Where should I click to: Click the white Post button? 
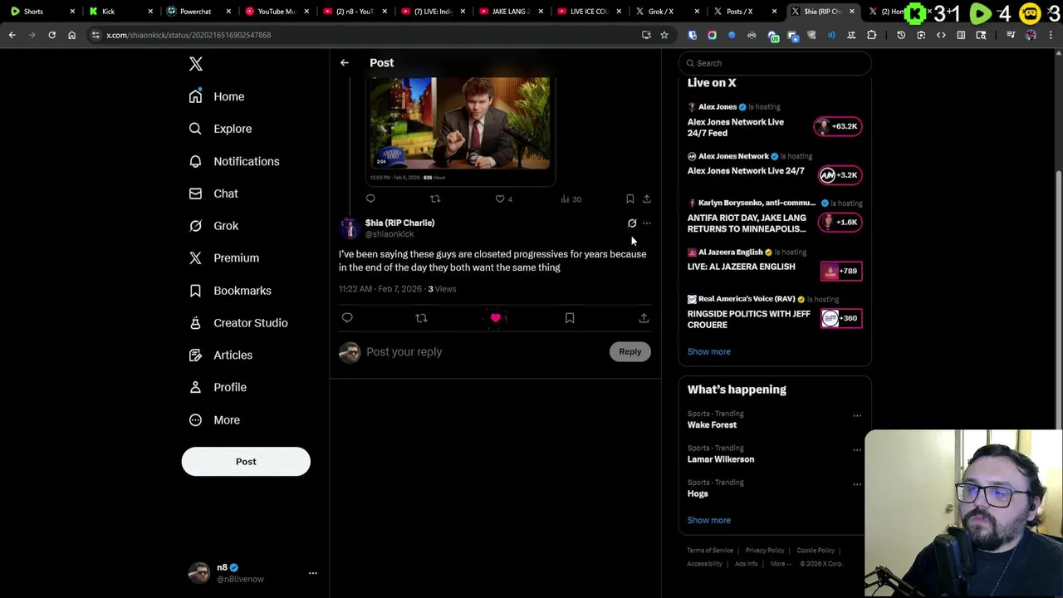point(246,461)
